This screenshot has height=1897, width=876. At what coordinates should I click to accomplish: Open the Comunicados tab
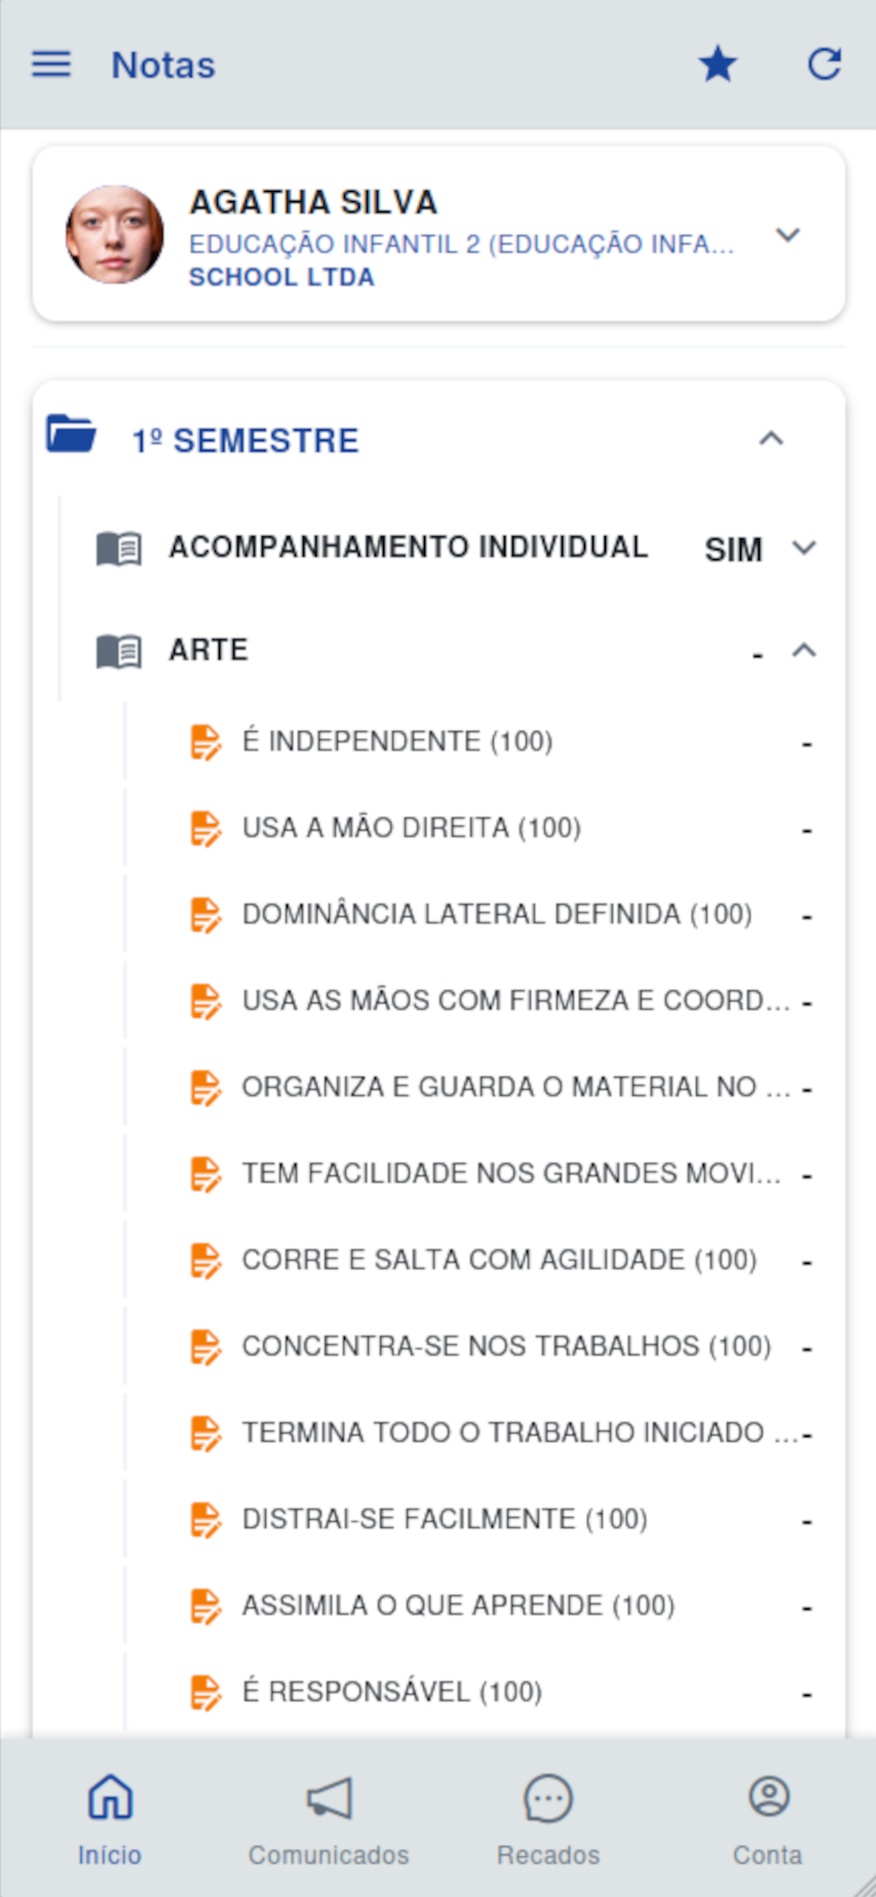[x=328, y=1819]
